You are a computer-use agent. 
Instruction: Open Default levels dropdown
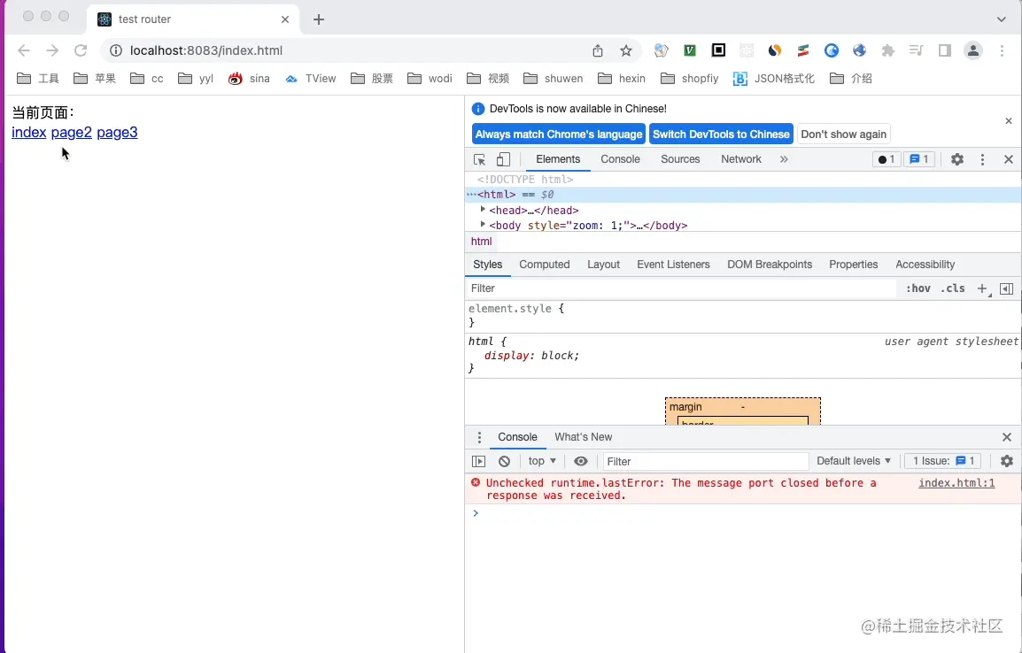(853, 461)
